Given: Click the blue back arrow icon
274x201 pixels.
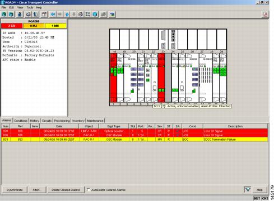Looking at the screenshot, I should 53,14.
